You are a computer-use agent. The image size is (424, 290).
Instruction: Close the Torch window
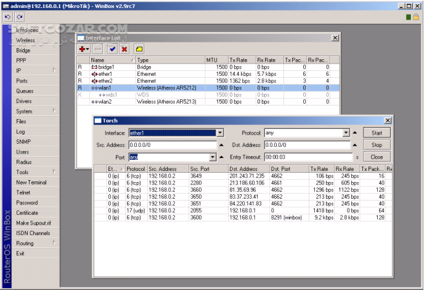[388, 120]
